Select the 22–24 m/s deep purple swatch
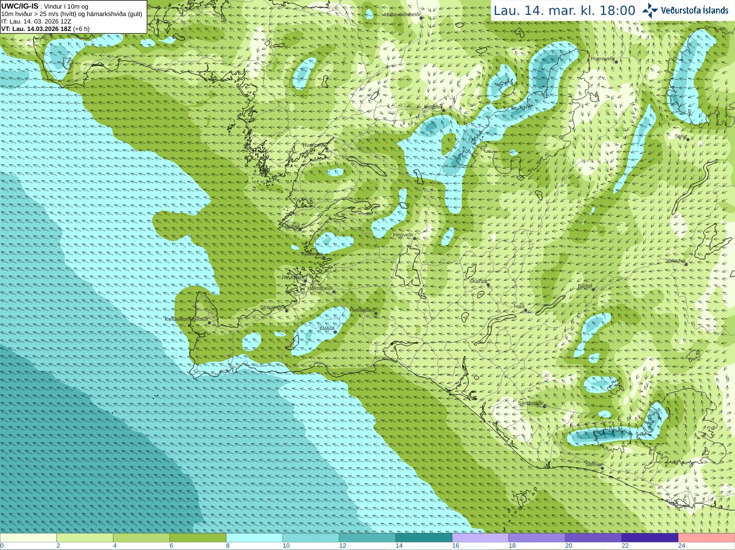This screenshot has width=735, height=550. 650,538
